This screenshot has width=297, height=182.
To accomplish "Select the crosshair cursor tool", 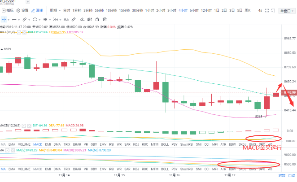I will (x=4, y=19).
